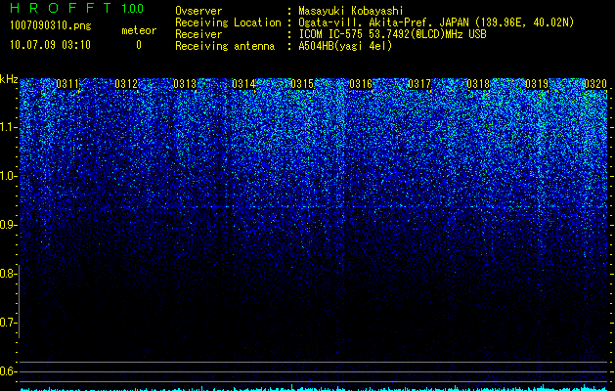Click the 0317 time marker
This screenshot has width=615, height=391.
419,84
